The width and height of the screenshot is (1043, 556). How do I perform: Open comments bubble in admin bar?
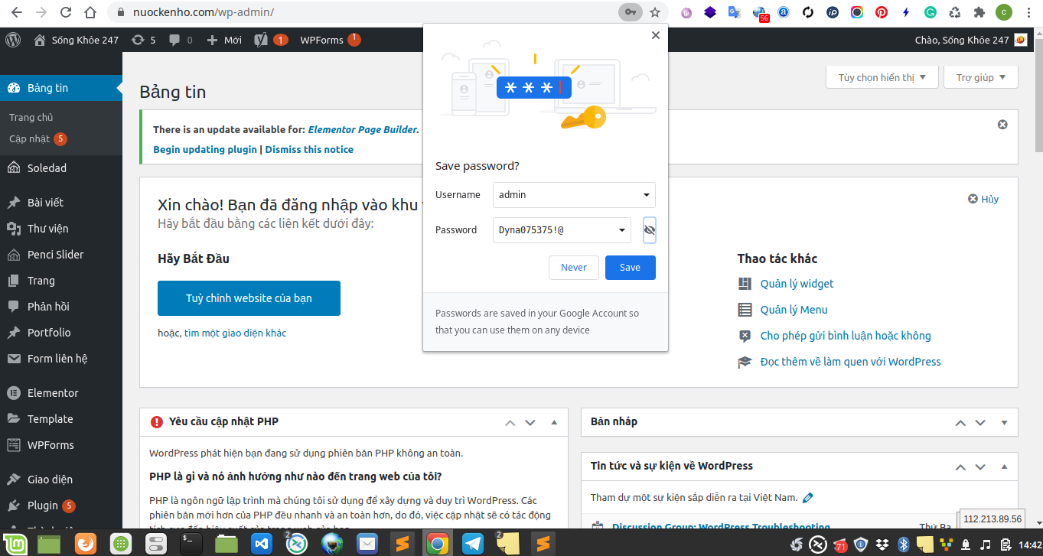181,40
